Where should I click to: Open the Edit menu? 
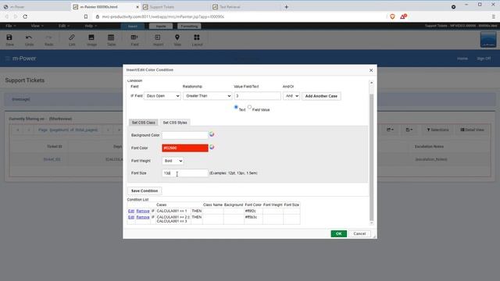point(64,26)
